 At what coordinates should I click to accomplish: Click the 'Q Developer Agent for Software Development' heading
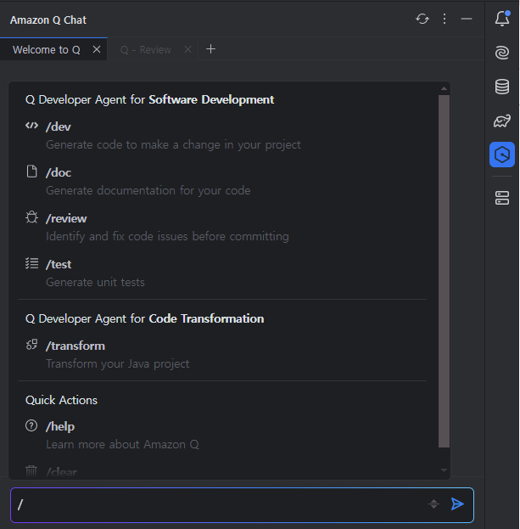(x=149, y=100)
